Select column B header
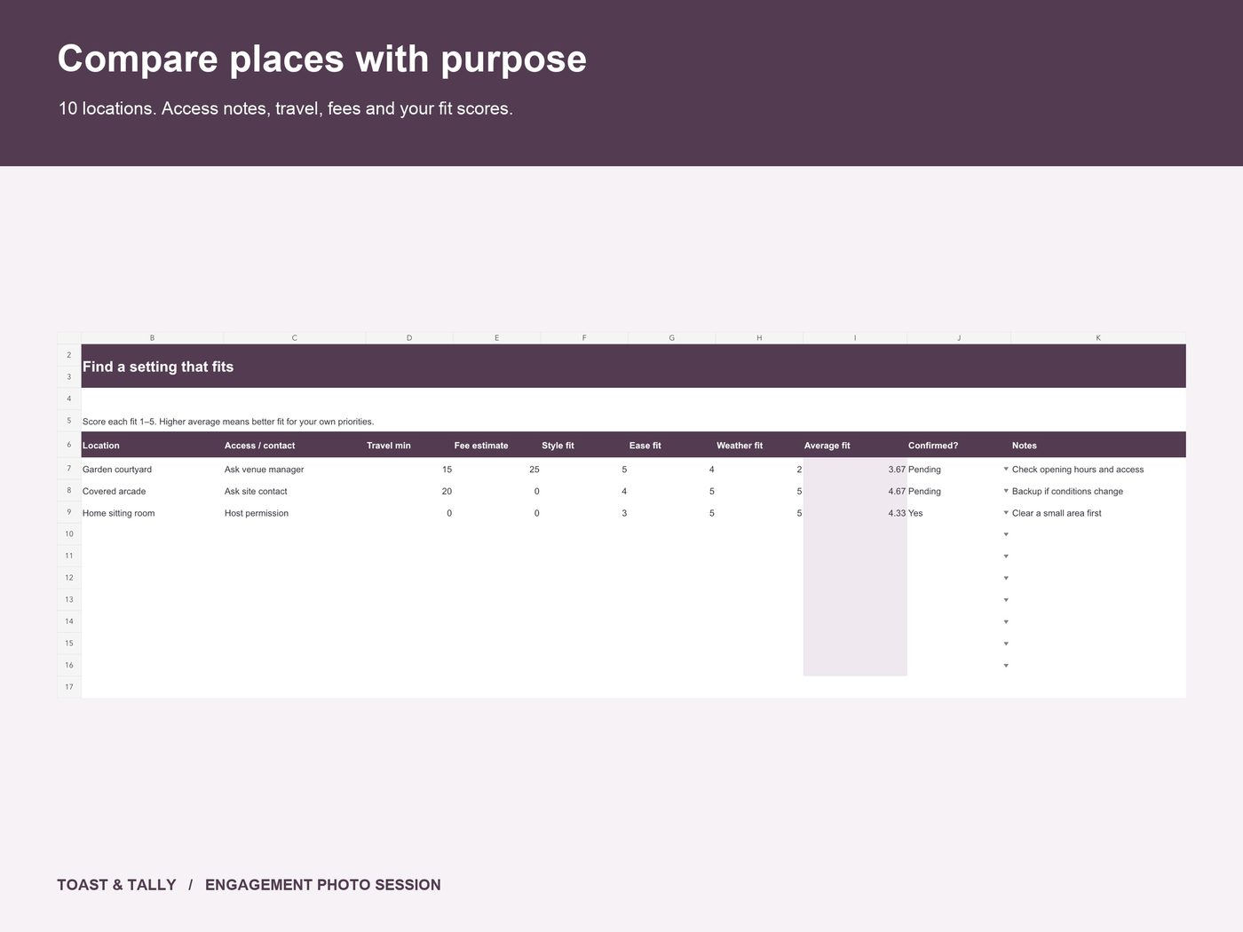 pos(152,338)
